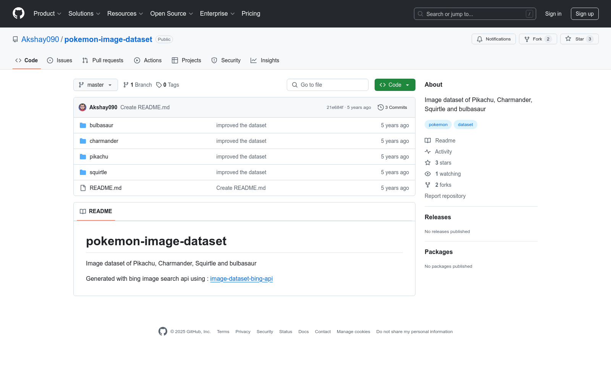Open the Resources dropdown
The image size is (611, 382).
[x=125, y=14]
